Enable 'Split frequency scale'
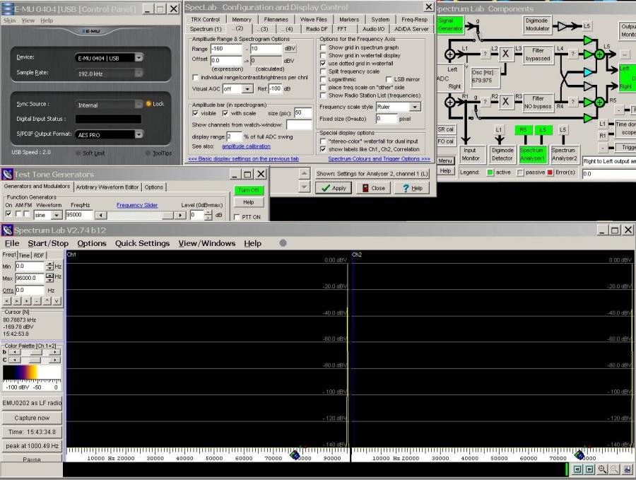The height and width of the screenshot is (480, 636). point(322,71)
